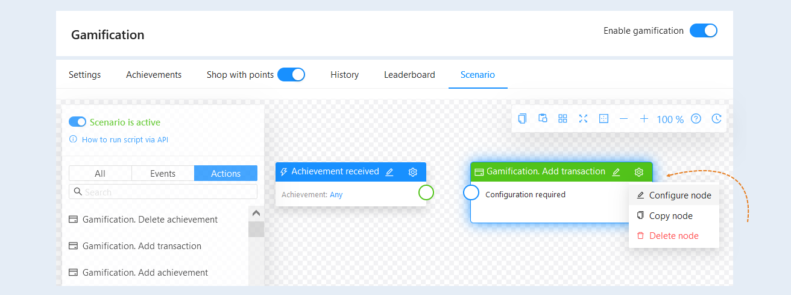Click the zoom in plus icon
The height and width of the screenshot is (295, 791).
[x=644, y=119]
